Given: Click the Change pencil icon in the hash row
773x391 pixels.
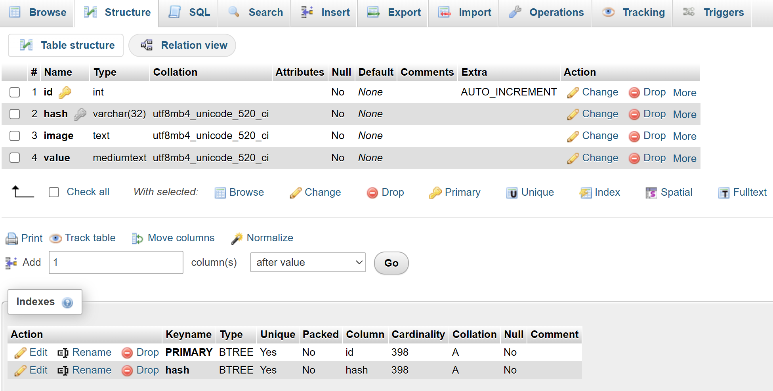Looking at the screenshot, I should pyautogui.click(x=573, y=114).
